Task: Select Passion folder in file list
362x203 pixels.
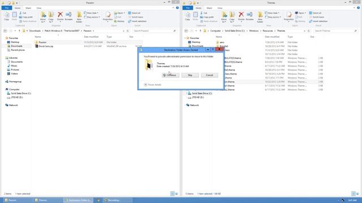Action: (x=42, y=42)
